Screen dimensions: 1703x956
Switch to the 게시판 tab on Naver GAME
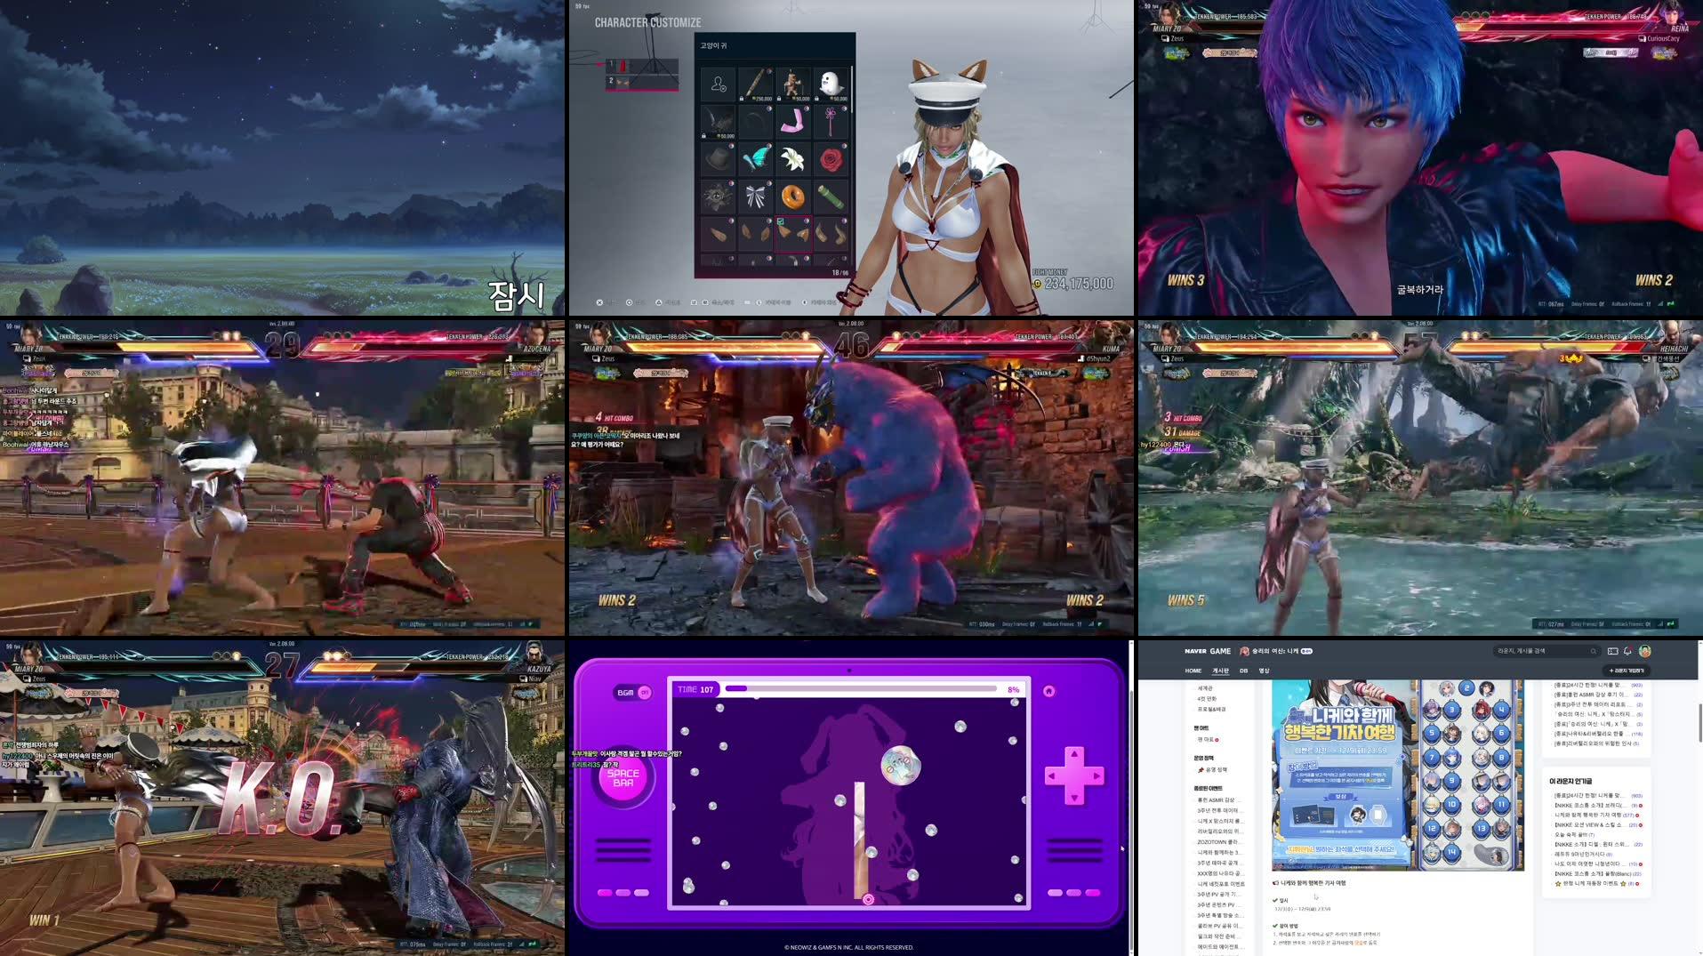[1221, 671]
